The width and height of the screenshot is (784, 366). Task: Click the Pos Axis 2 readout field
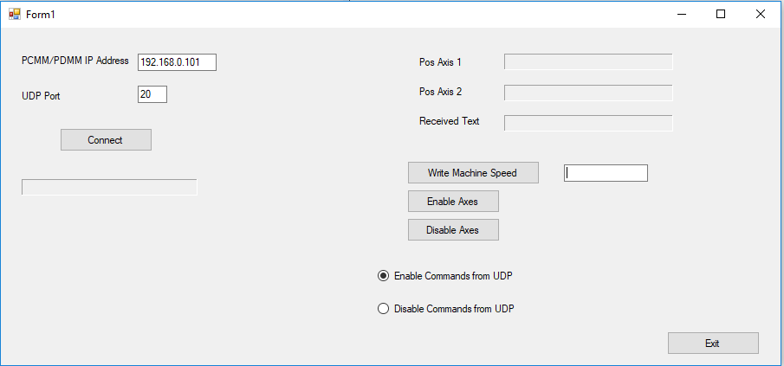(x=588, y=93)
